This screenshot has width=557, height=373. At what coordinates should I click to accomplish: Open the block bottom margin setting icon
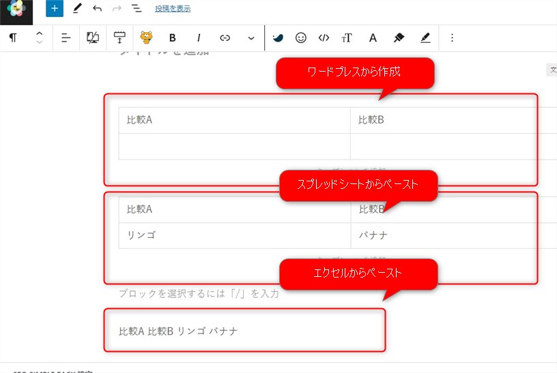click(119, 38)
